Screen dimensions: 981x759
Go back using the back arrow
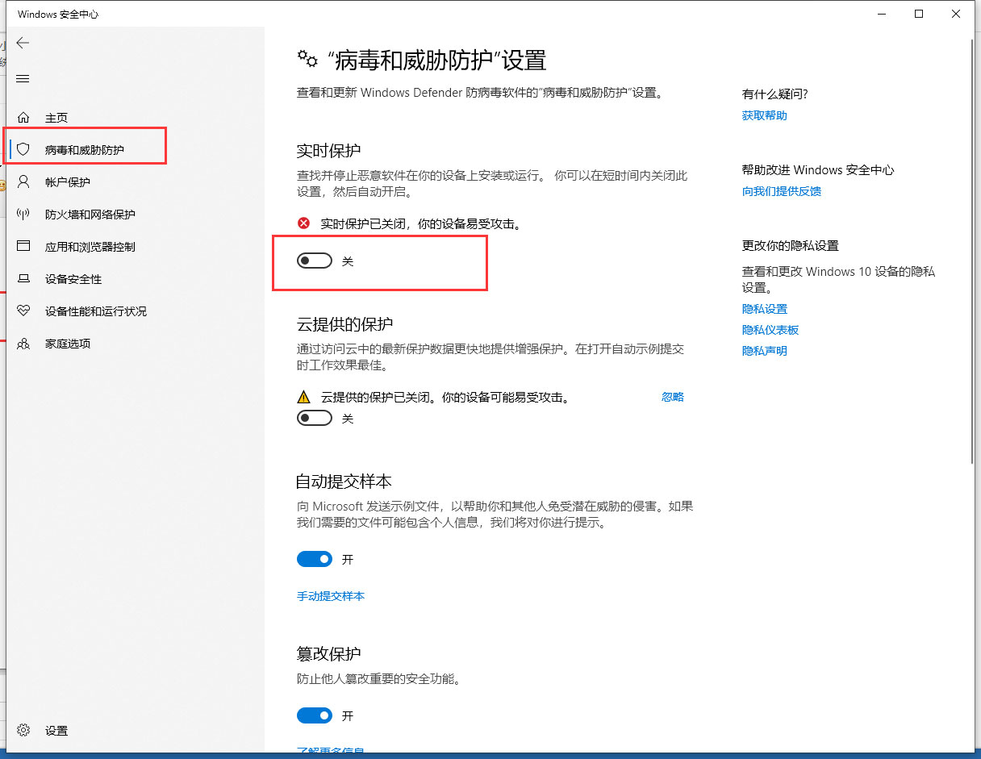[x=23, y=43]
